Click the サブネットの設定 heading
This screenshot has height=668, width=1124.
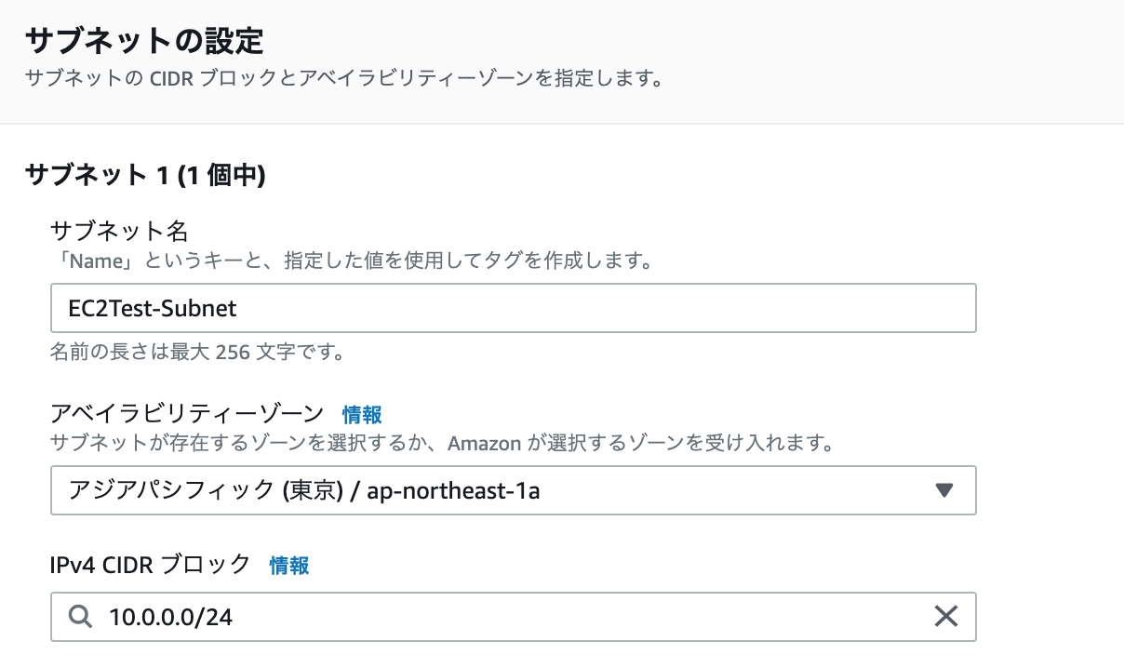[144, 41]
